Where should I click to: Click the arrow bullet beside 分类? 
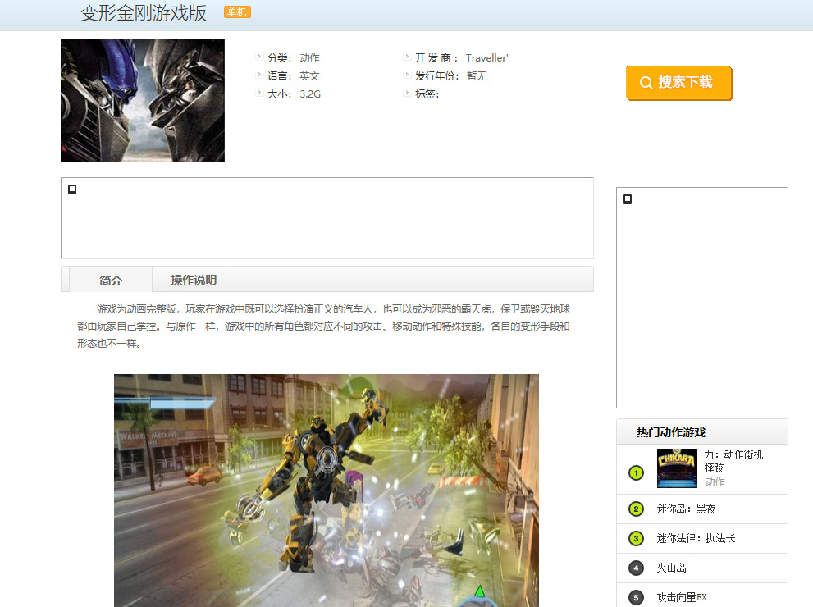(x=259, y=57)
